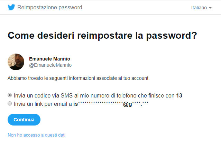Click the @EmanueleMannio handle
The width and height of the screenshot is (221, 167).
[x=50, y=65]
